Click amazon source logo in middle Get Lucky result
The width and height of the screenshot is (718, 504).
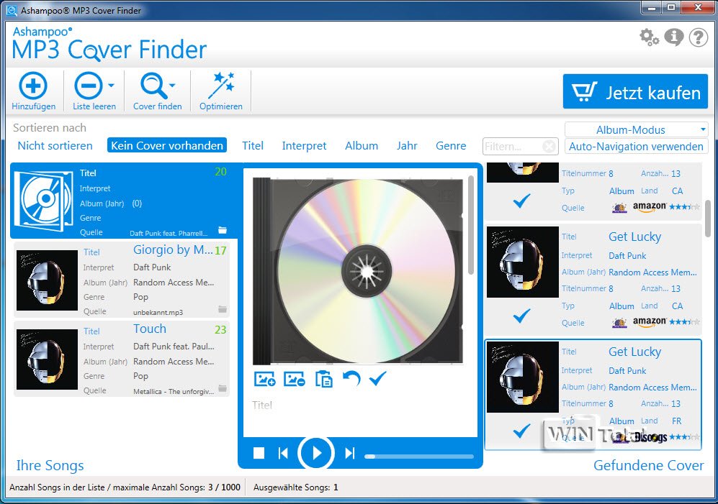tap(650, 322)
